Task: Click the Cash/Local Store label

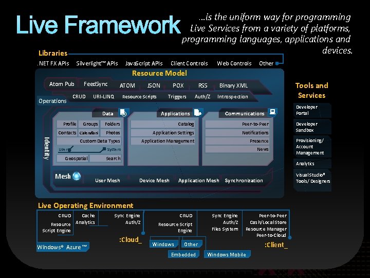Action: tap(268, 222)
